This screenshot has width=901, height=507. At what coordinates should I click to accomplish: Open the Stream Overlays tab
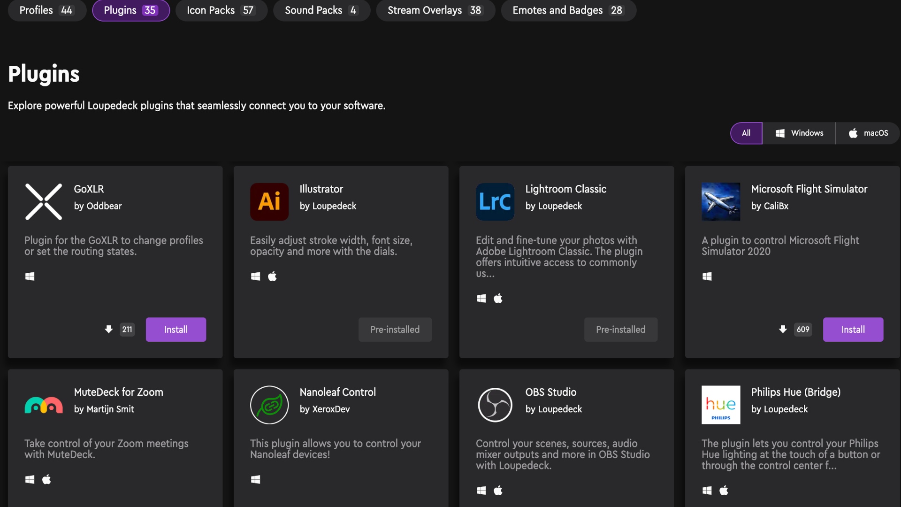435,10
